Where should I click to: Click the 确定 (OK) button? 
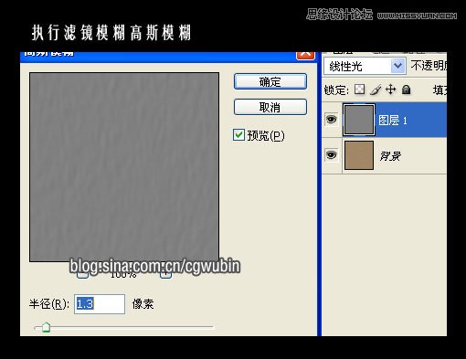coord(270,81)
